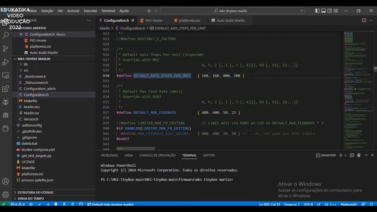Click Ln 930, Col 35 in status bar
This screenshot has height=212, width=377.
[270, 204]
